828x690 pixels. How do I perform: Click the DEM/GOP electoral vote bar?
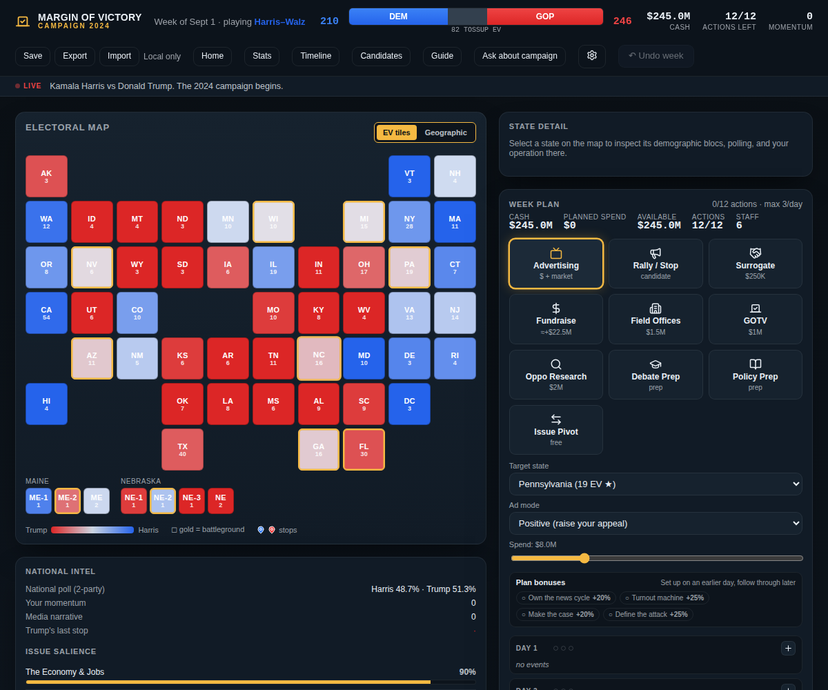(x=476, y=17)
